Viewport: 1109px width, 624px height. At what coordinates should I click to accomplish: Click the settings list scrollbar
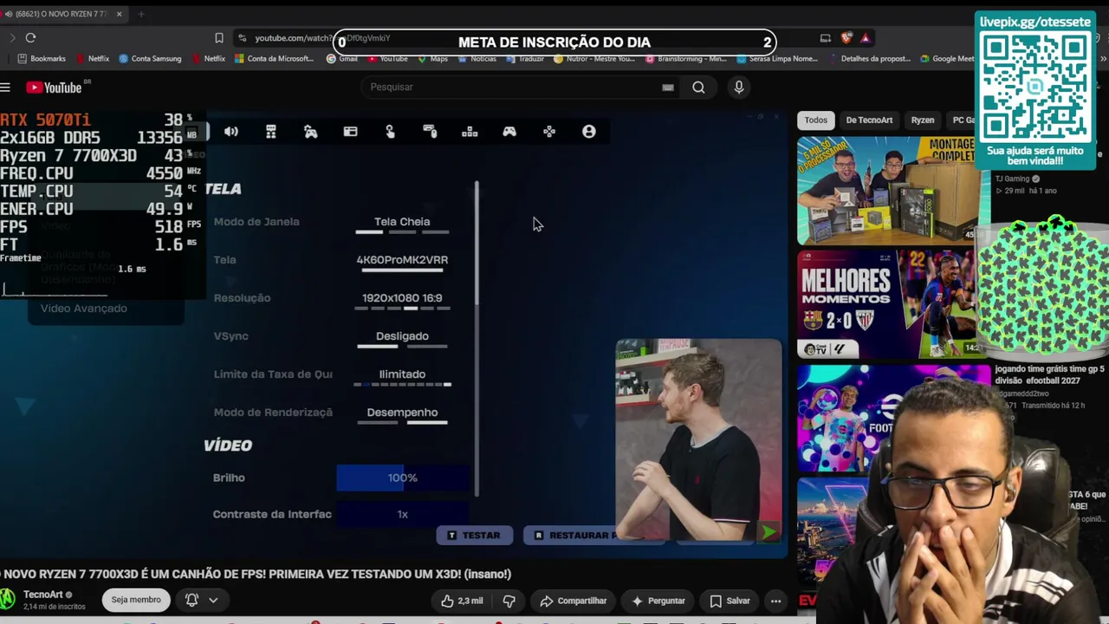477,340
